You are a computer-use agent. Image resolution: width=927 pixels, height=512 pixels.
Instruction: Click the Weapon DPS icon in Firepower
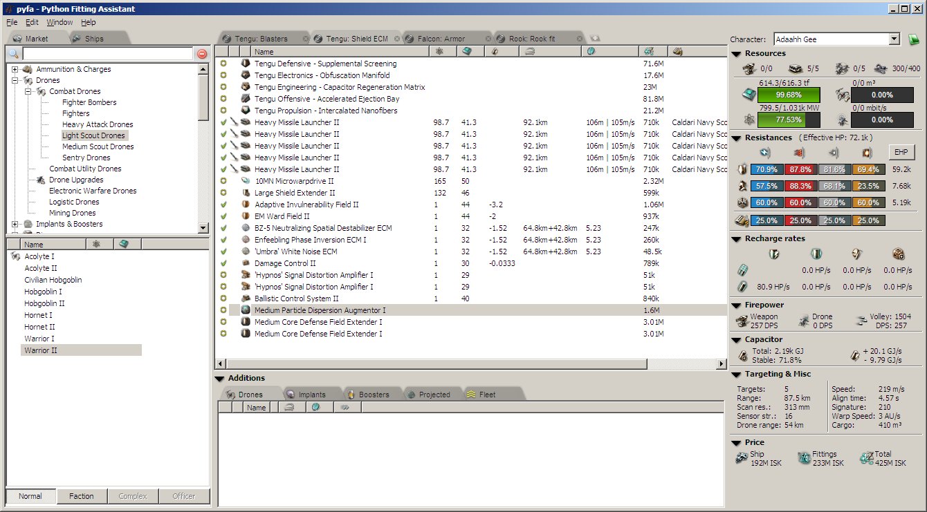pyautogui.click(x=743, y=321)
